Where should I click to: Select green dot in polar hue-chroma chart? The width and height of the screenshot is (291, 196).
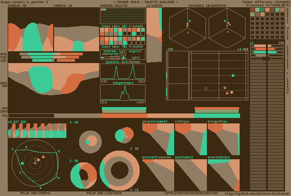22,163
